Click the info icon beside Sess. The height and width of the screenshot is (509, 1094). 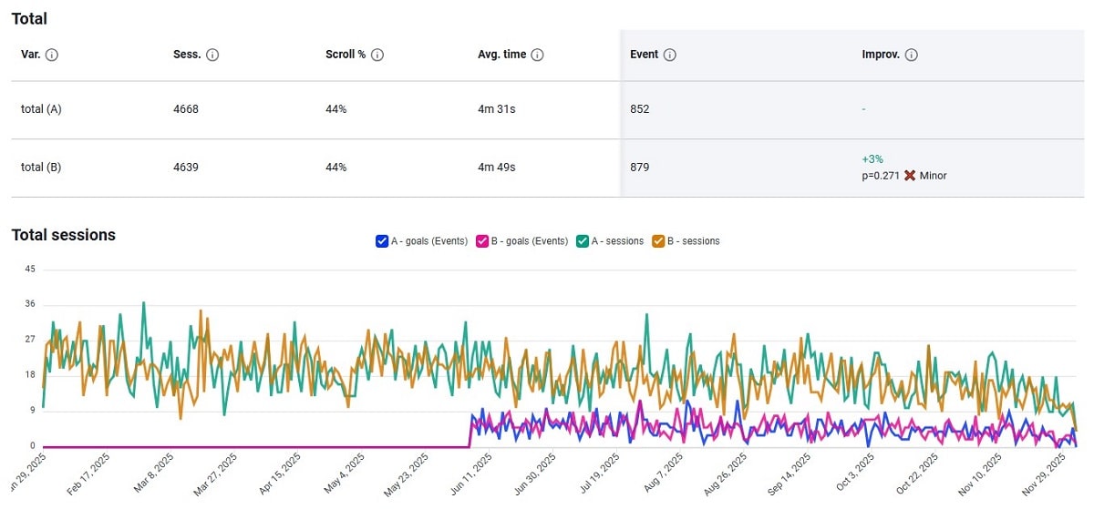(212, 55)
